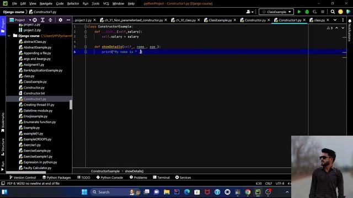Open the Bookmarks tool window
This screenshot has height=198, width=353.
(x=3, y=123)
